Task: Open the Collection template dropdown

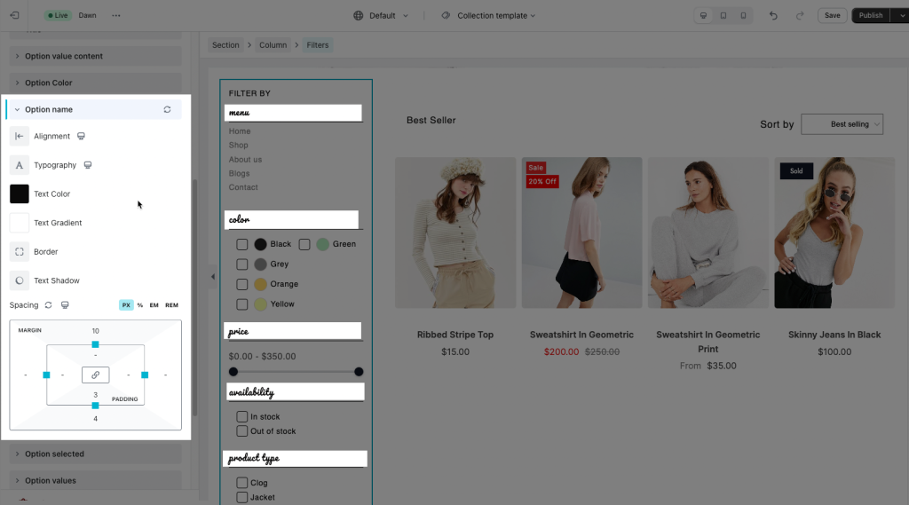Action: click(x=495, y=16)
